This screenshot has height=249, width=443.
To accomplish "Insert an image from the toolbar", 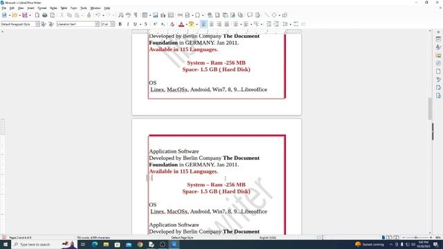I will (155, 15).
